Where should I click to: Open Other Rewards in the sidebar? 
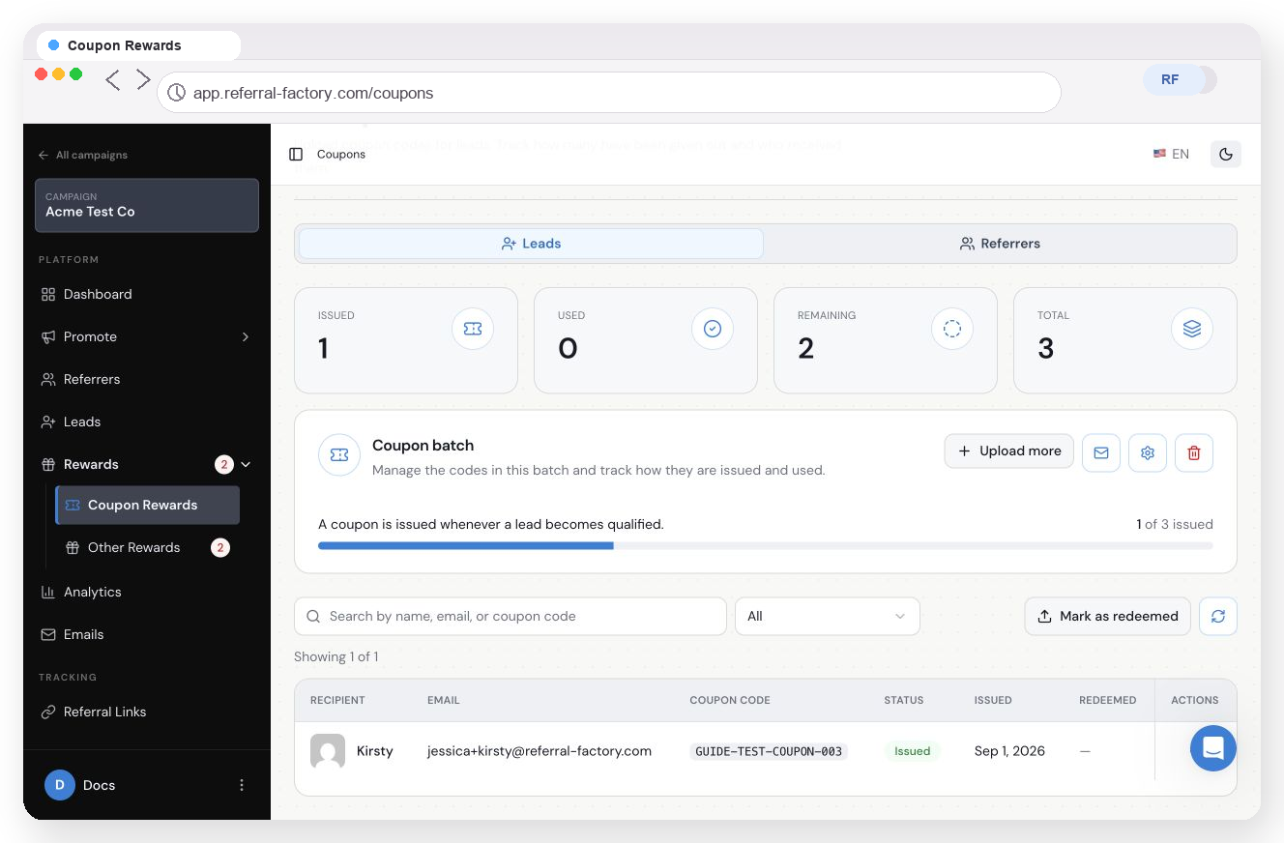[148, 547]
